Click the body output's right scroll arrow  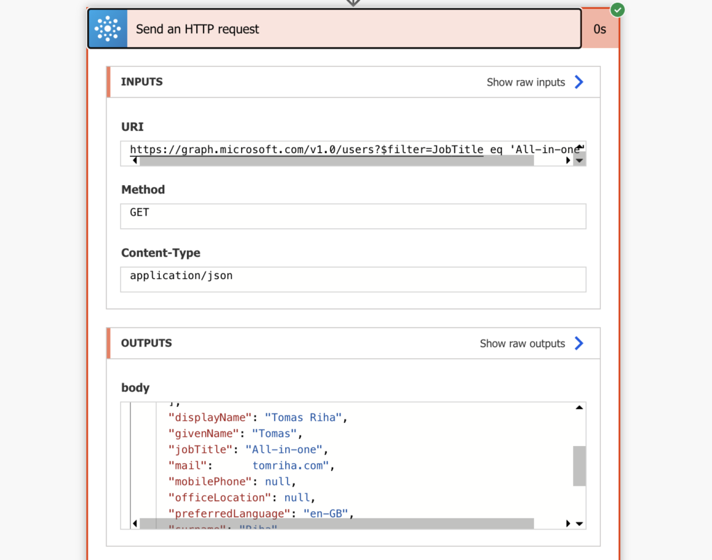[568, 524]
